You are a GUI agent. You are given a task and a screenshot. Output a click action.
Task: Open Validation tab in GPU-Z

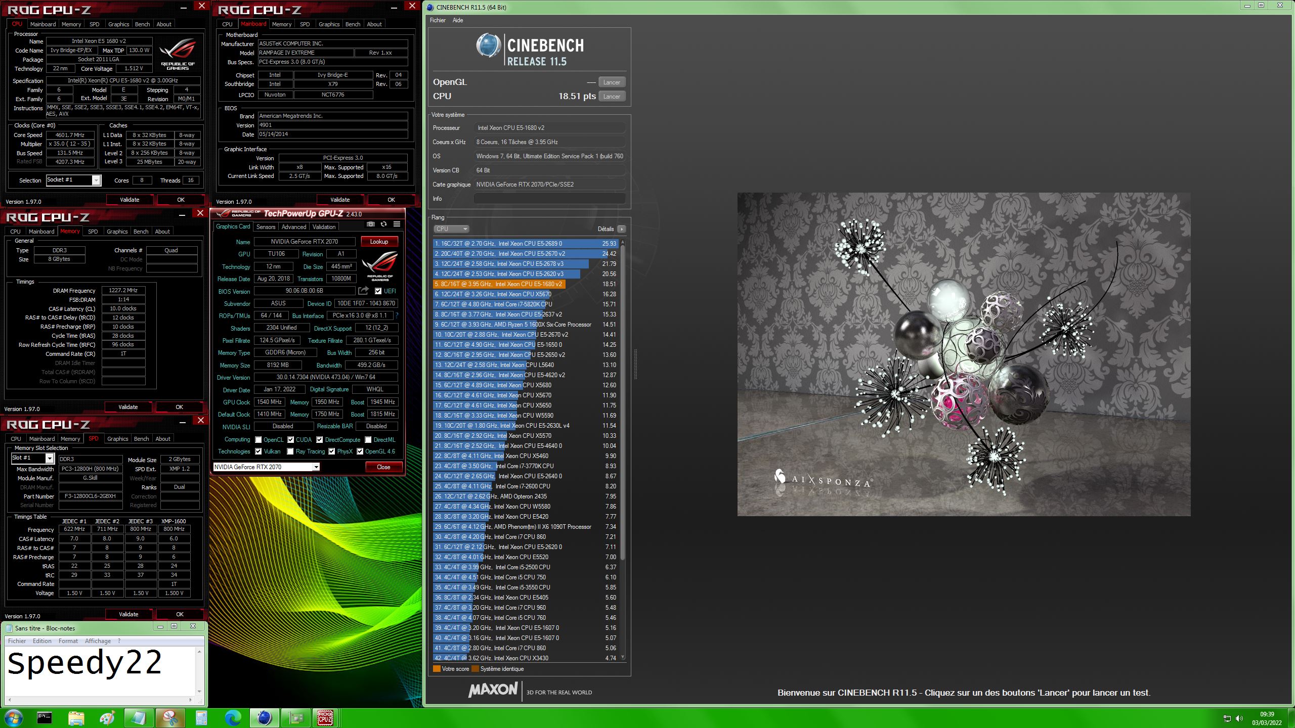pyautogui.click(x=324, y=227)
